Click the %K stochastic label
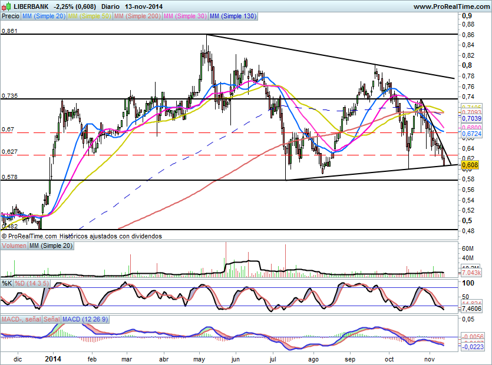Viewport: 492px width, 365px height. pos(7,284)
